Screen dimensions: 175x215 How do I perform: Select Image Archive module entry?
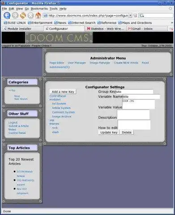click(x=61, y=116)
